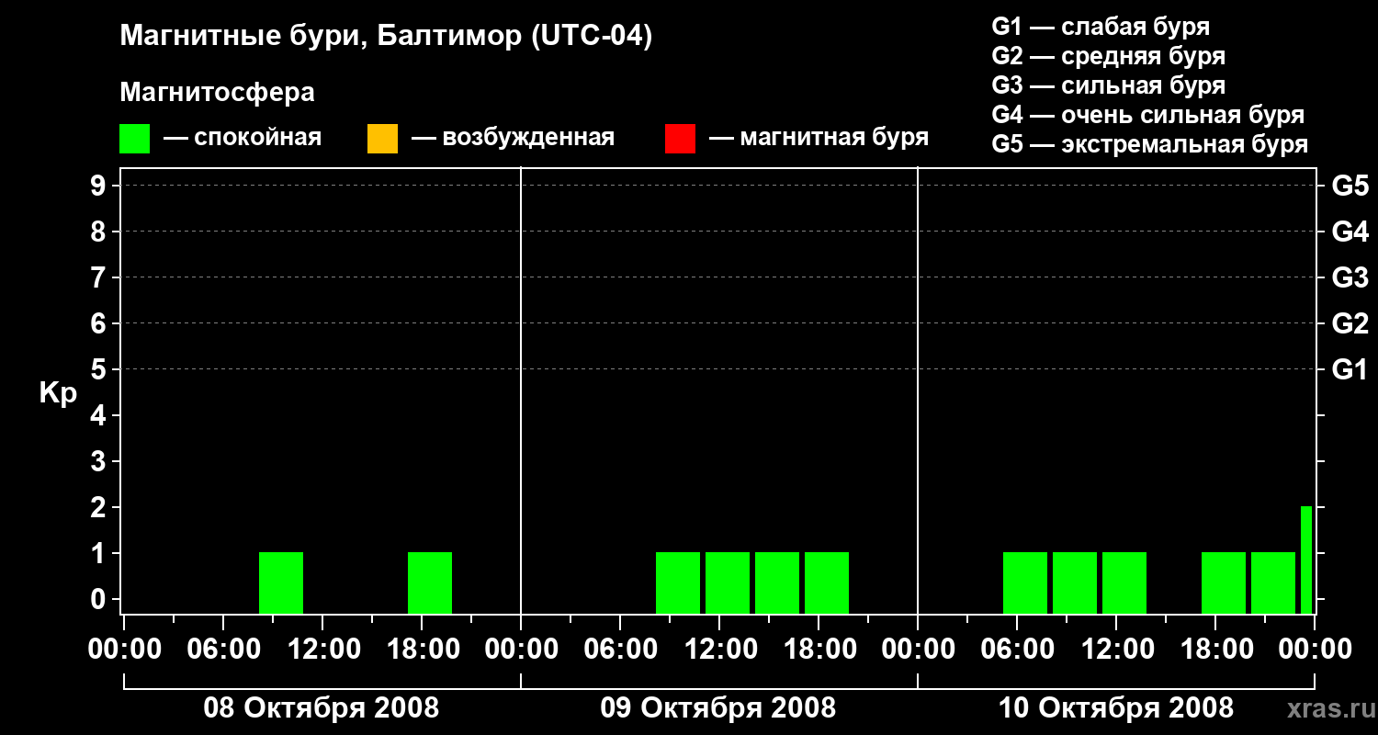This screenshot has width=1378, height=735.
Task: Click the 08 Октября green bar before 12:00
Action: point(281,582)
